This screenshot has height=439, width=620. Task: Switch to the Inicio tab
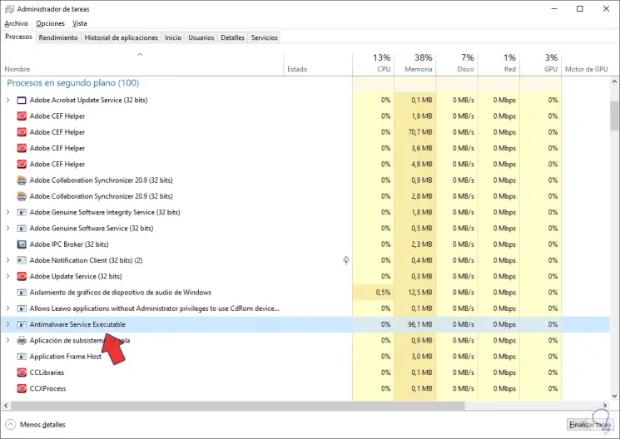173,37
